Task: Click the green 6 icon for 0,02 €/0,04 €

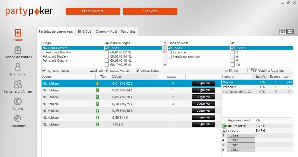Action: click(97, 90)
